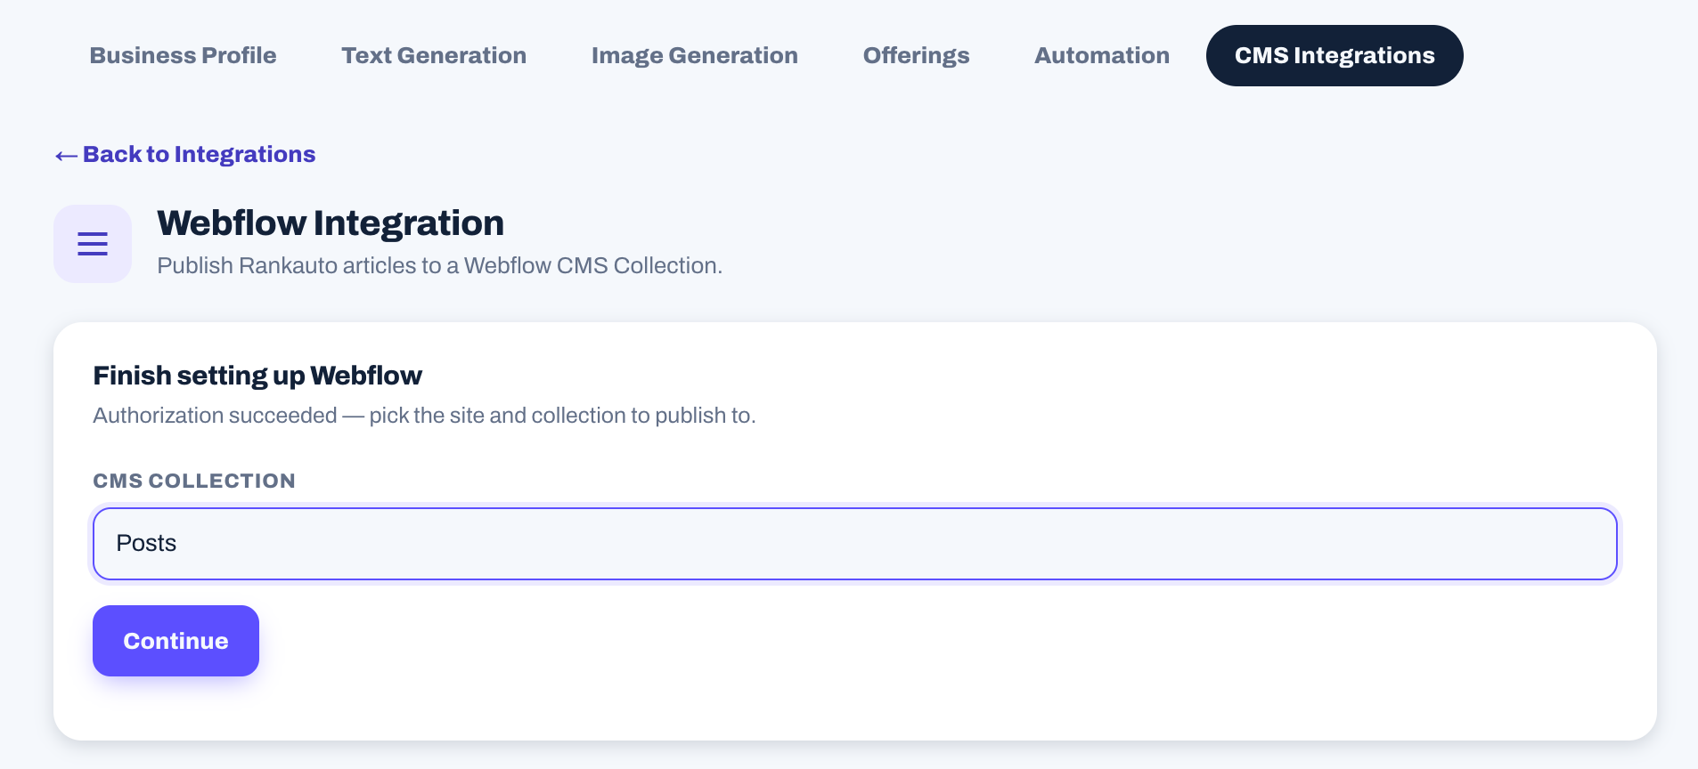
Task: Switch to the Text Generation tab
Action: (434, 55)
